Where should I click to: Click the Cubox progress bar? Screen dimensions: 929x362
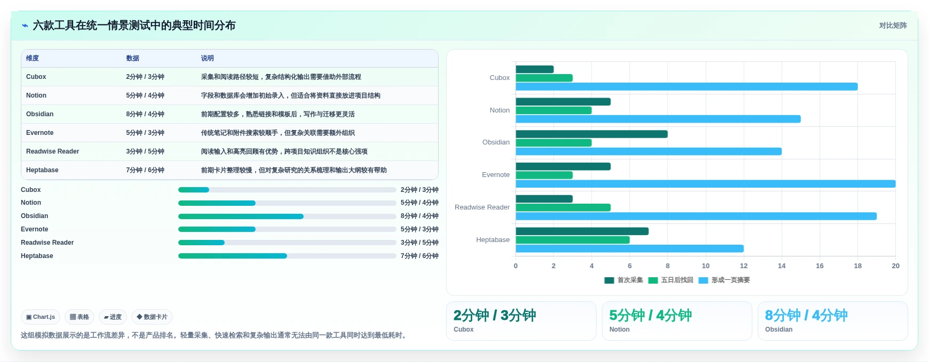pyautogui.click(x=287, y=190)
